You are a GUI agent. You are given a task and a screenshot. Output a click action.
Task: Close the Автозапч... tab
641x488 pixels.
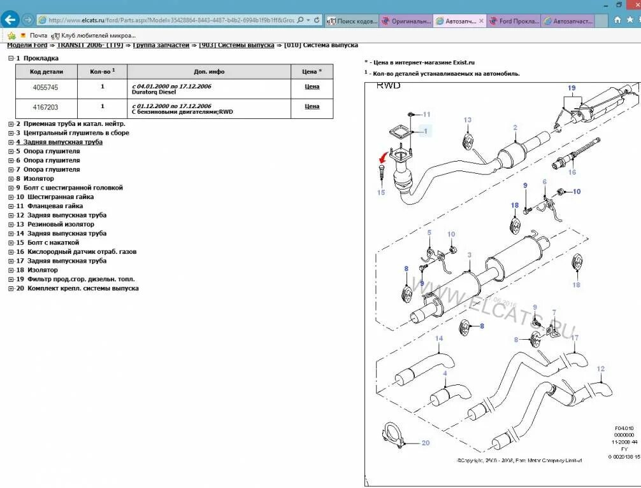click(x=482, y=21)
